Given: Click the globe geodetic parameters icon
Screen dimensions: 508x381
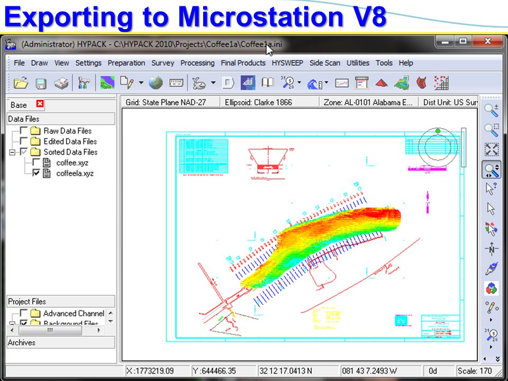Looking at the screenshot, I should pos(156,83).
